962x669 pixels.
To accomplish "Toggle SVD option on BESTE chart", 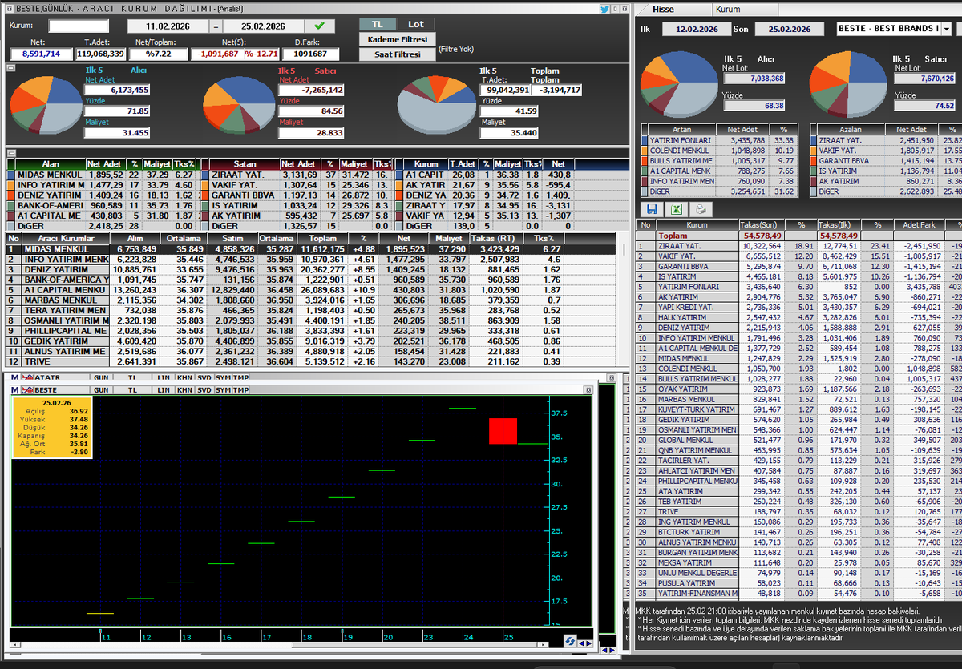I will tap(204, 389).
